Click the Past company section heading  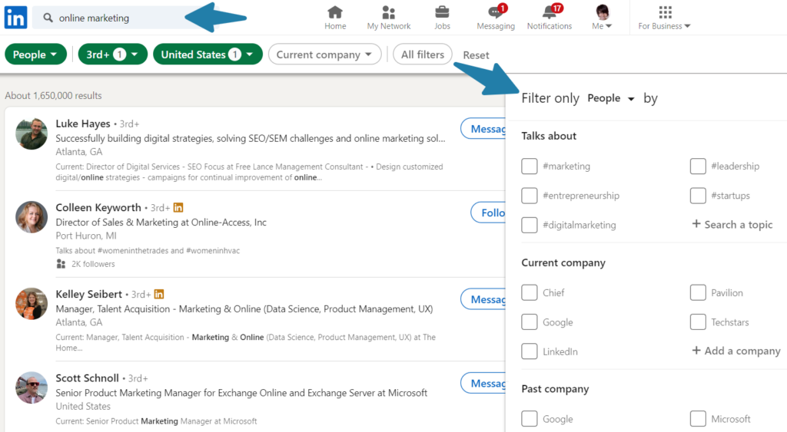click(555, 389)
